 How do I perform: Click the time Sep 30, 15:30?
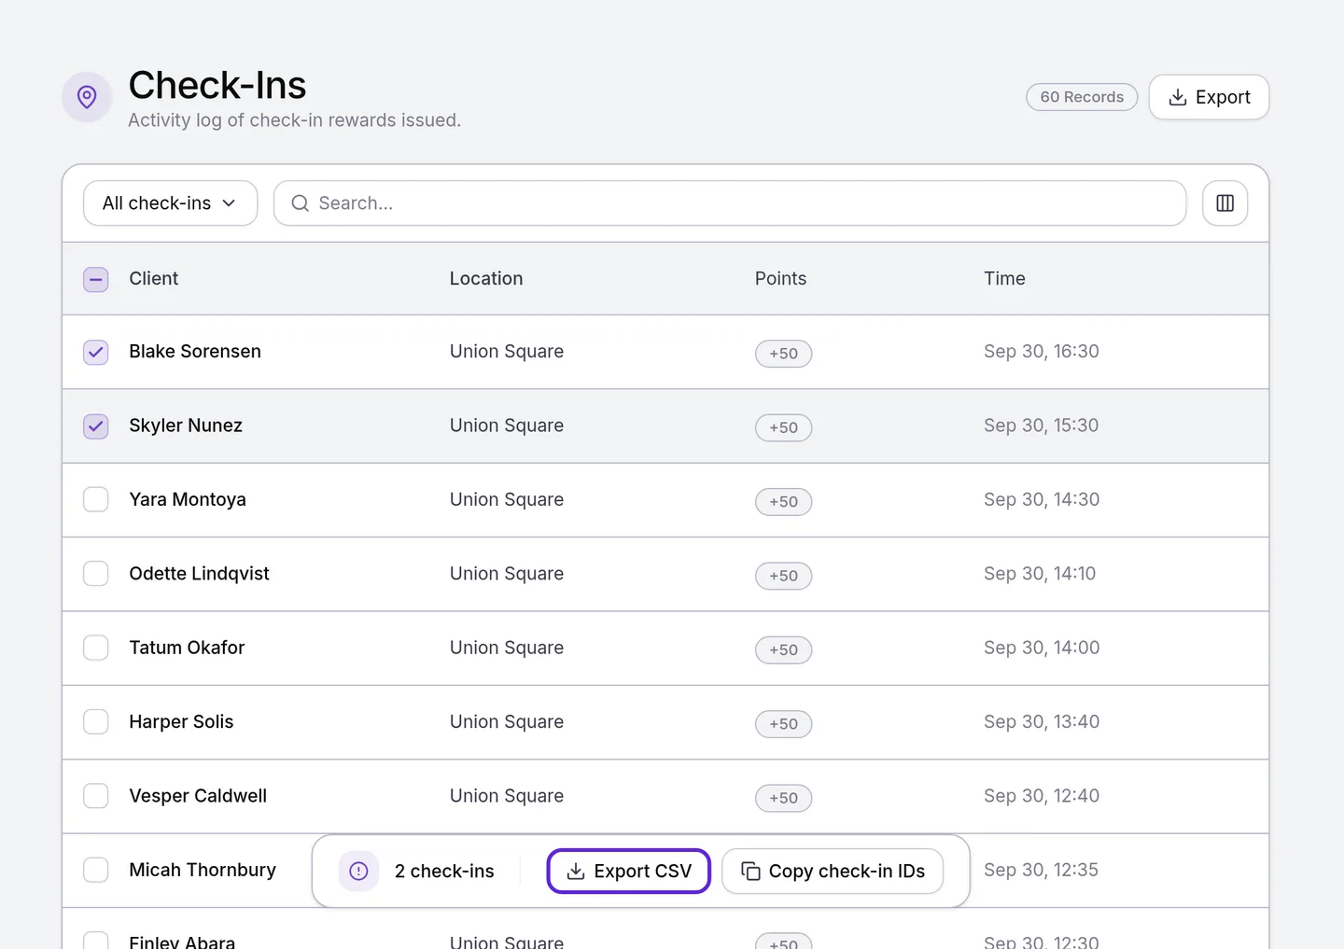pos(1042,426)
